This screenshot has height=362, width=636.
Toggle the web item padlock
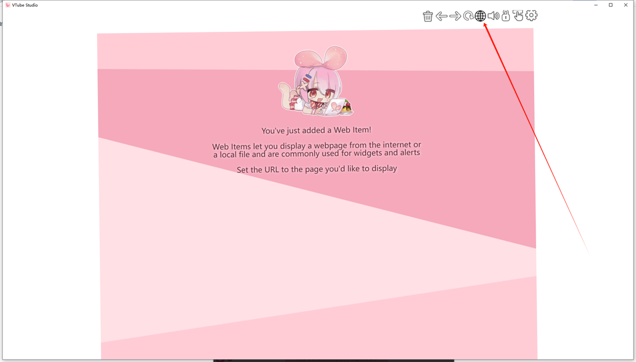[505, 16]
